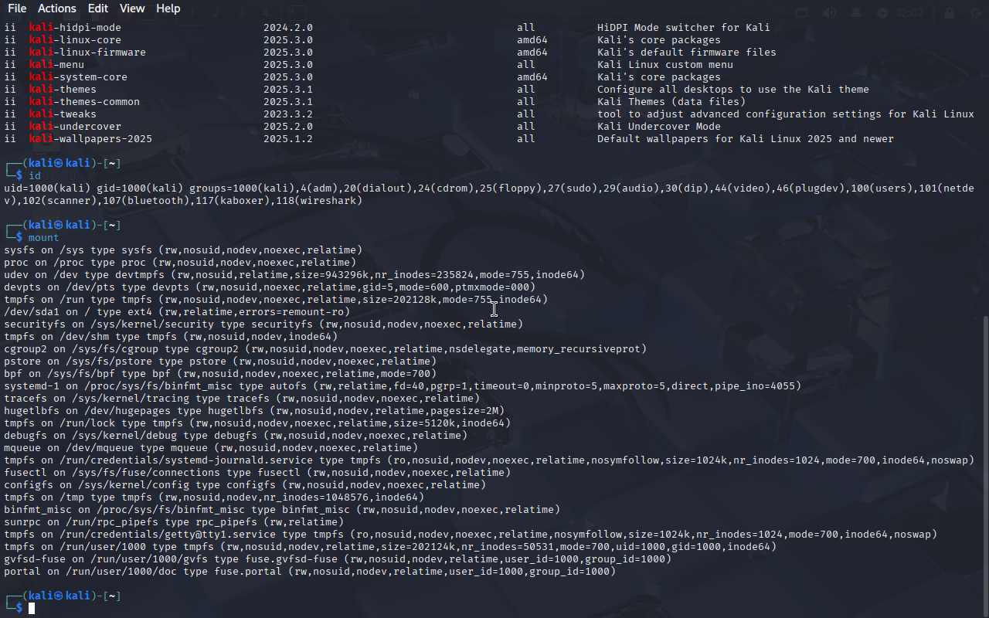Screen dimensions: 989x618
Task: Click the 'binfmt_misc on /proc/sys/fs/binfmt_misc' line
Action: coord(282,510)
